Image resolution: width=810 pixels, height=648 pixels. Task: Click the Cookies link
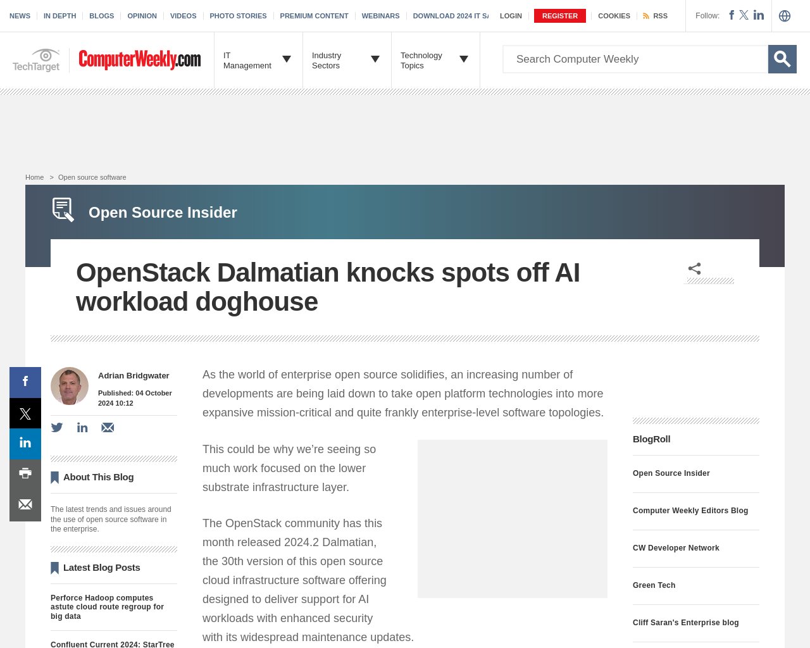pos(614,16)
